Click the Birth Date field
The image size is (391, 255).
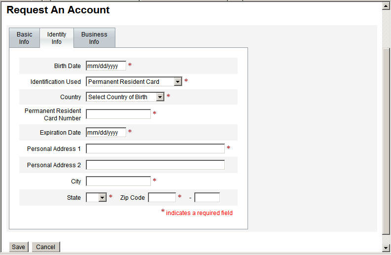[106, 66]
